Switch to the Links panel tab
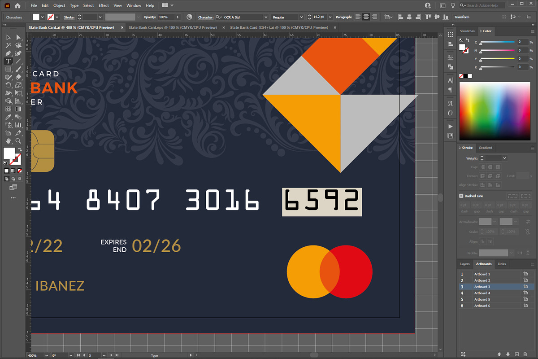 pos(502,264)
